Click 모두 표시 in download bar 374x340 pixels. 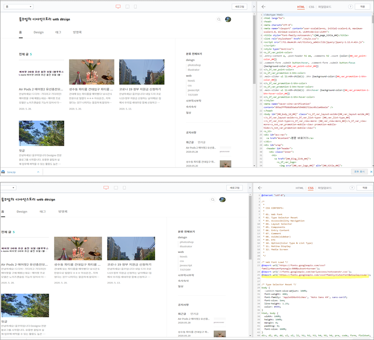[359, 171]
